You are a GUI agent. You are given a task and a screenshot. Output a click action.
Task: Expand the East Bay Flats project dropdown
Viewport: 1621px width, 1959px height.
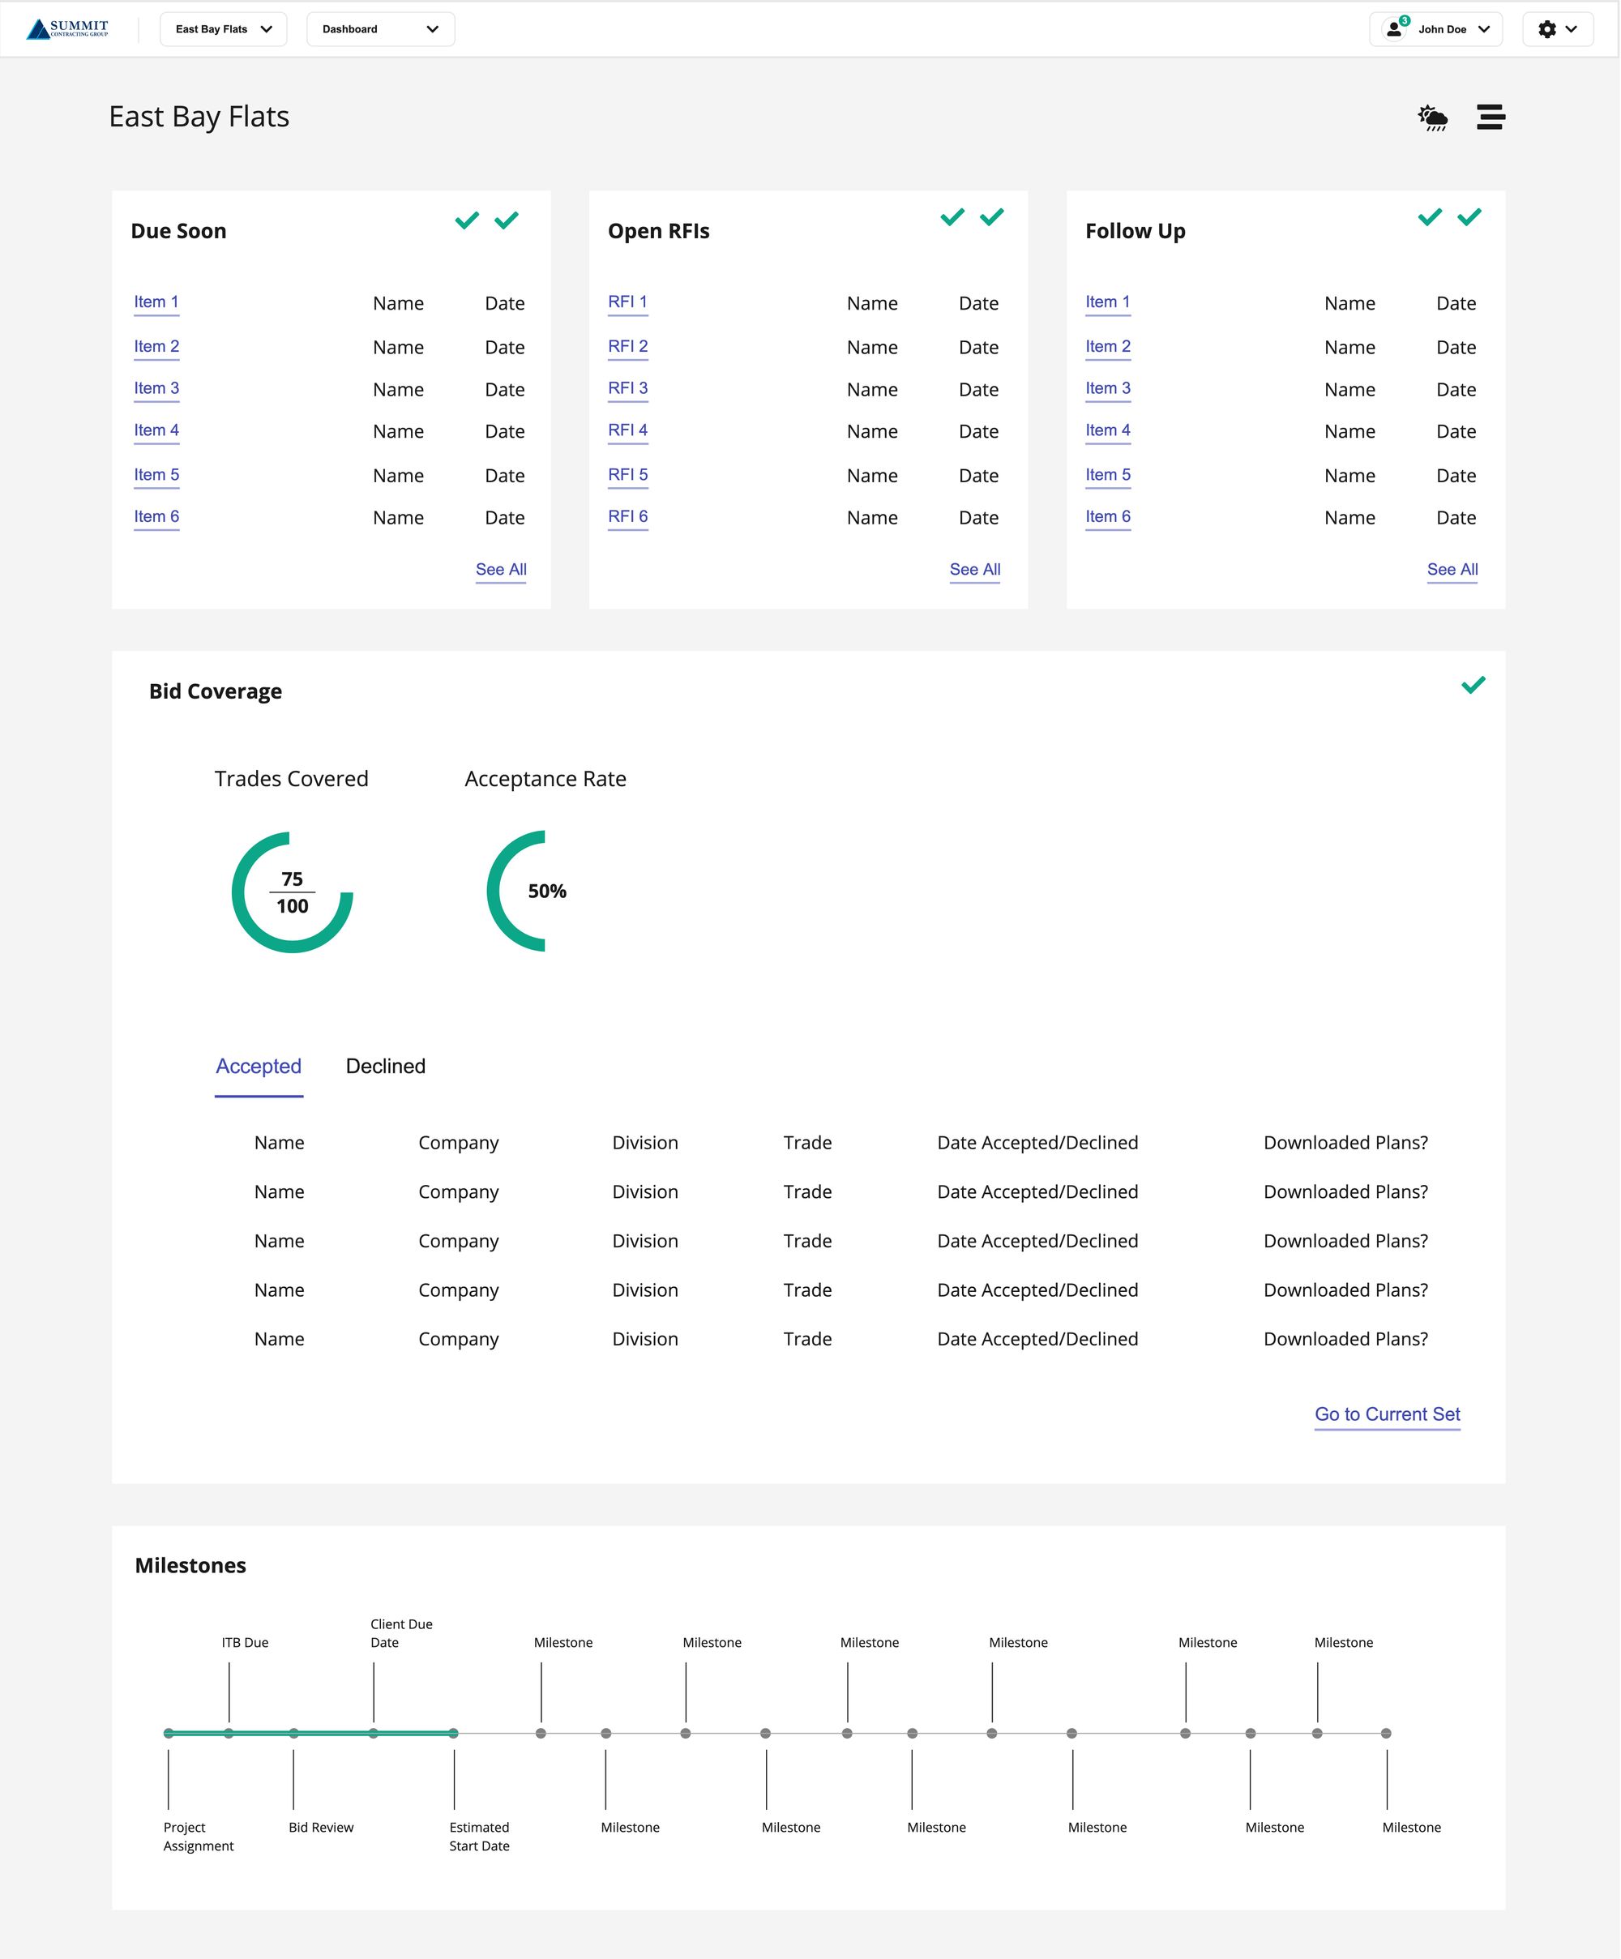223,29
